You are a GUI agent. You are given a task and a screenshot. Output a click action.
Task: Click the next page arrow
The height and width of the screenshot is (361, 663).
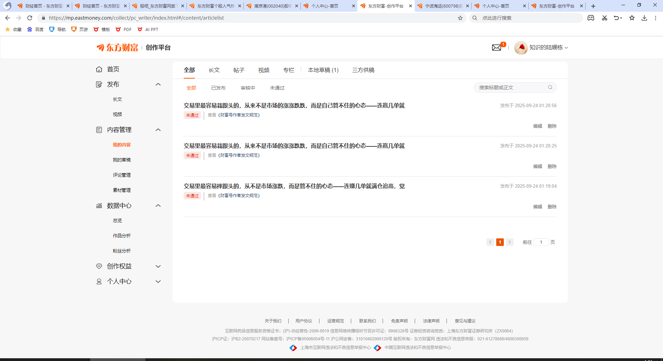click(x=510, y=242)
